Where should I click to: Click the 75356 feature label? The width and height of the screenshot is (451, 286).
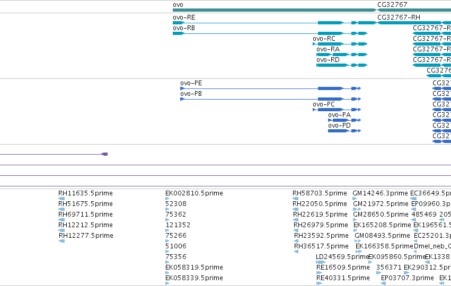[176, 257]
